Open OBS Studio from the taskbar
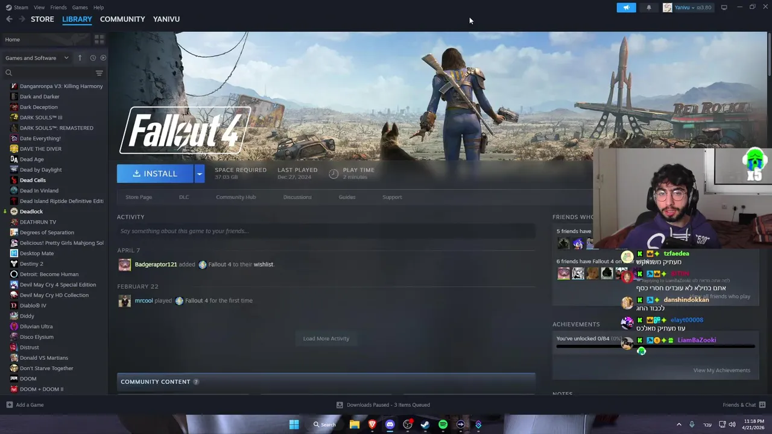This screenshot has height=434, width=772. pyautogui.click(x=408, y=424)
